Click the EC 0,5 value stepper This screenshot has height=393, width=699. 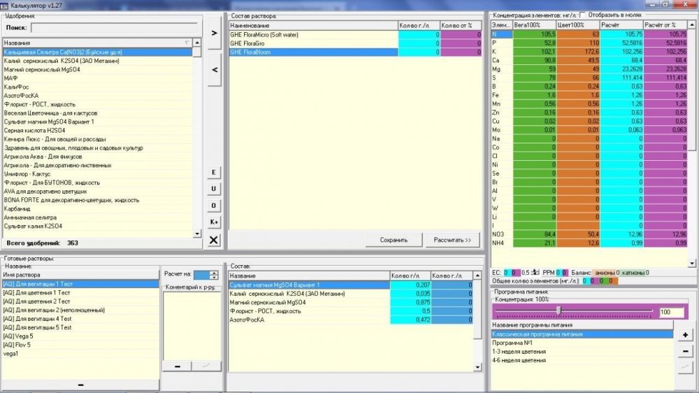535,273
